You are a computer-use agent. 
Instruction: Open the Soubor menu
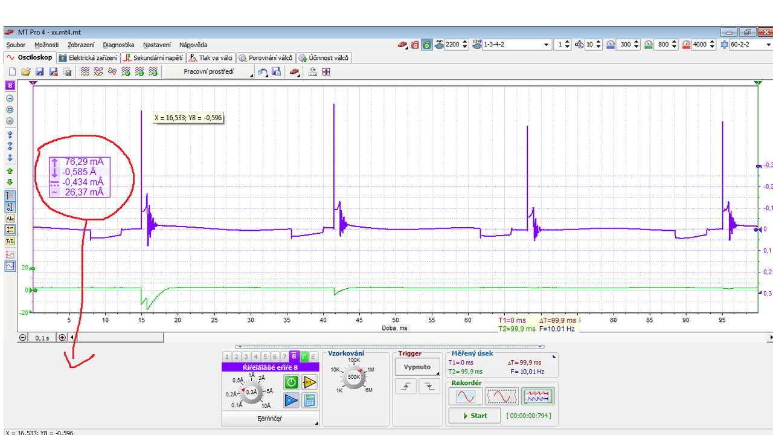tap(16, 45)
